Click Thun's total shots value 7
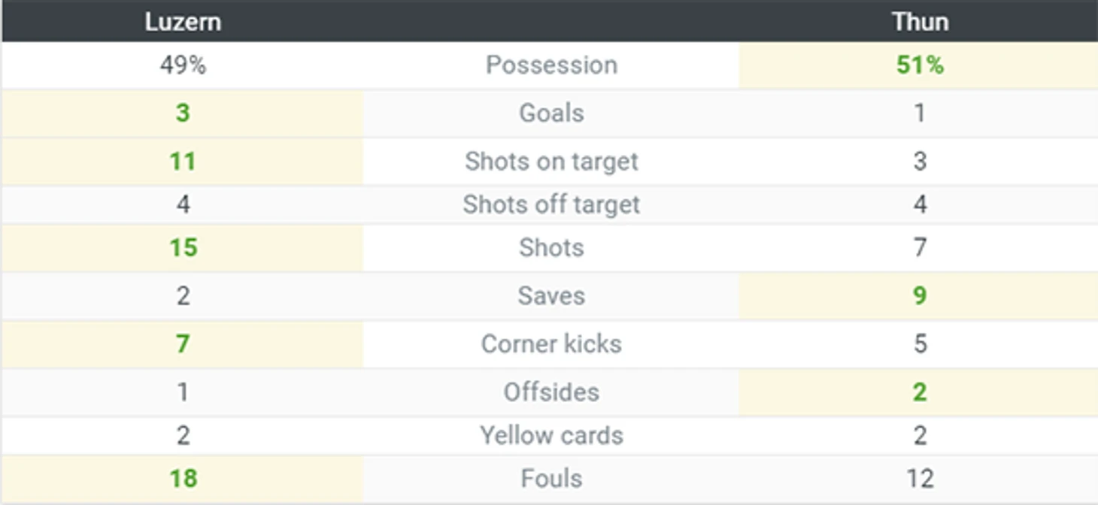The height and width of the screenshot is (505, 1098). click(920, 248)
